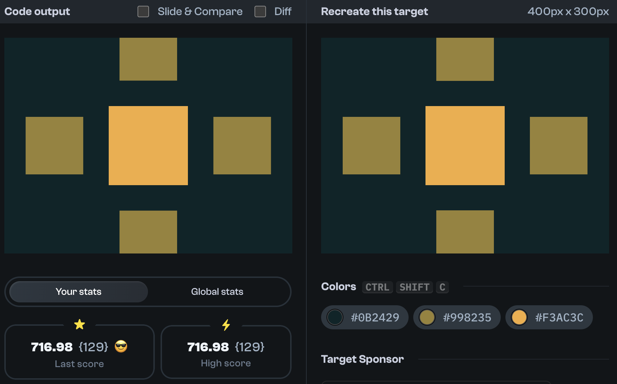Click the star icon above Last score
This screenshot has height=384, width=617.
click(80, 325)
